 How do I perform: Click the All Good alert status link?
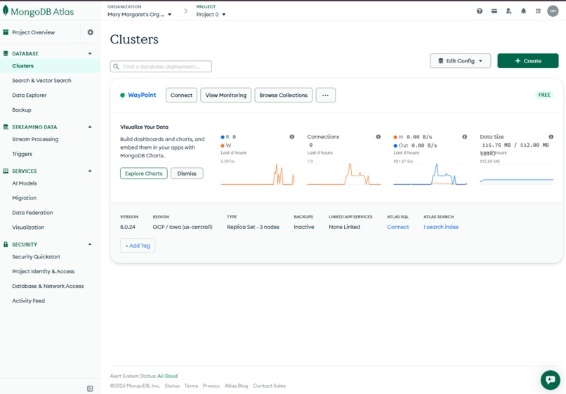[168, 376]
